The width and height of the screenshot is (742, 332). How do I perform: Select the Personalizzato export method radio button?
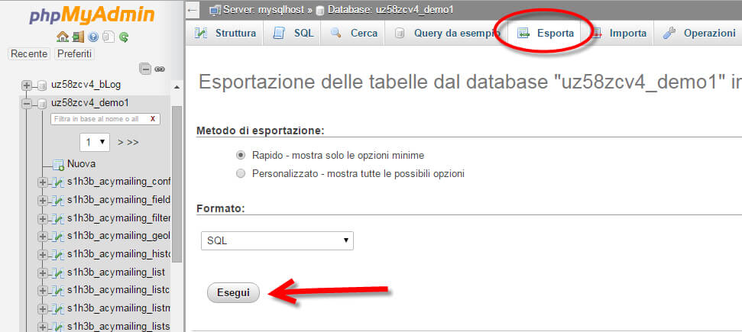[241, 173]
